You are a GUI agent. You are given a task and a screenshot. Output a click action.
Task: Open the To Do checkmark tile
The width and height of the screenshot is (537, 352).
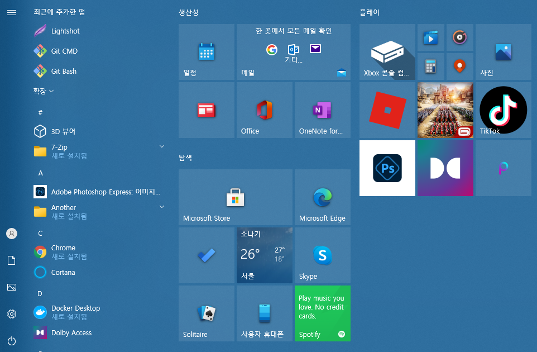(x=207, y=255)
